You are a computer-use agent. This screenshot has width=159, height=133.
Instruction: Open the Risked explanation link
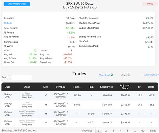click(x=8, y=23)
